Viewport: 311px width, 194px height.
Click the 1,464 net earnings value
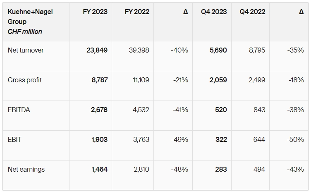pyautogui.click(x=99, y=170)
